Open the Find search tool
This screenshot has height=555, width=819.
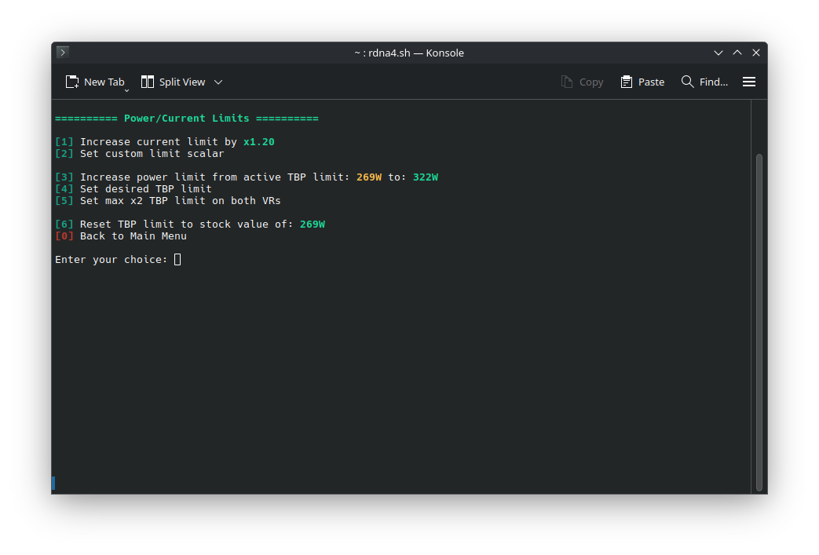(x=704, y=82)
